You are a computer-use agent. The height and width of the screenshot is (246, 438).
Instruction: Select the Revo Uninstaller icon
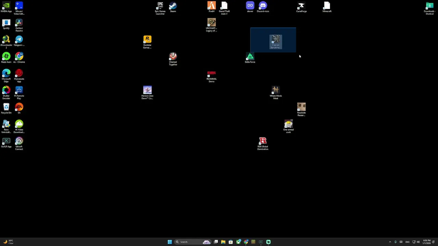[6, 127]
